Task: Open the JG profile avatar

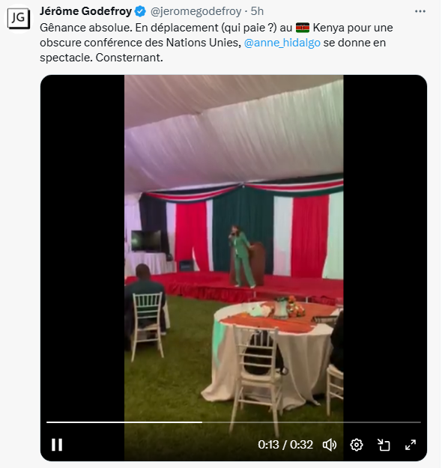Action: click(19, 18)
